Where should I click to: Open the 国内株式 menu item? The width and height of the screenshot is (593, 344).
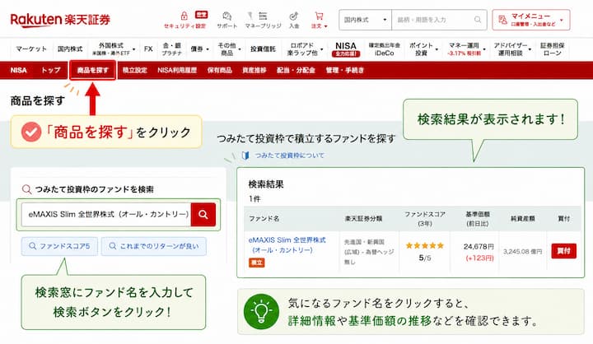(70, 49)
